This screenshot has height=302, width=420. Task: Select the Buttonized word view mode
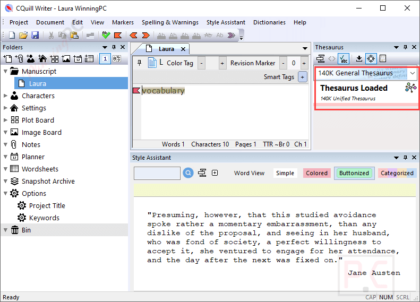tap(354, 173)
